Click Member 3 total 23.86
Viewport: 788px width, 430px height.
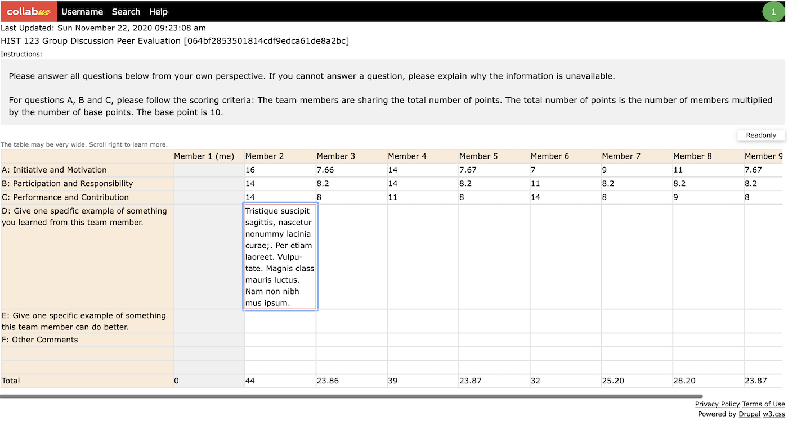352,381
